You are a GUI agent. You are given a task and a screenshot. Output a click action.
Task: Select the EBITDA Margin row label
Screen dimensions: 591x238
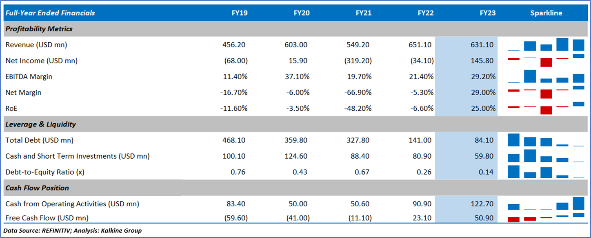[29, 76]
